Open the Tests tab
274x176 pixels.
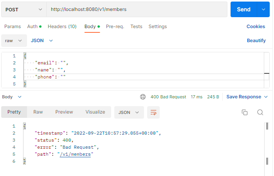click(136, 27)
